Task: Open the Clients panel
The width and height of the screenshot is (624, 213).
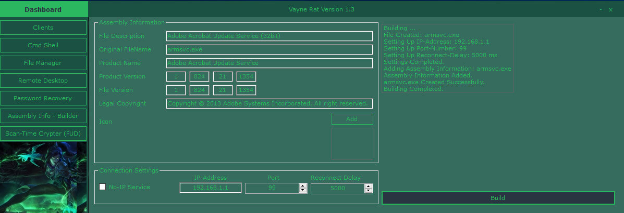Action: (43, 28)
